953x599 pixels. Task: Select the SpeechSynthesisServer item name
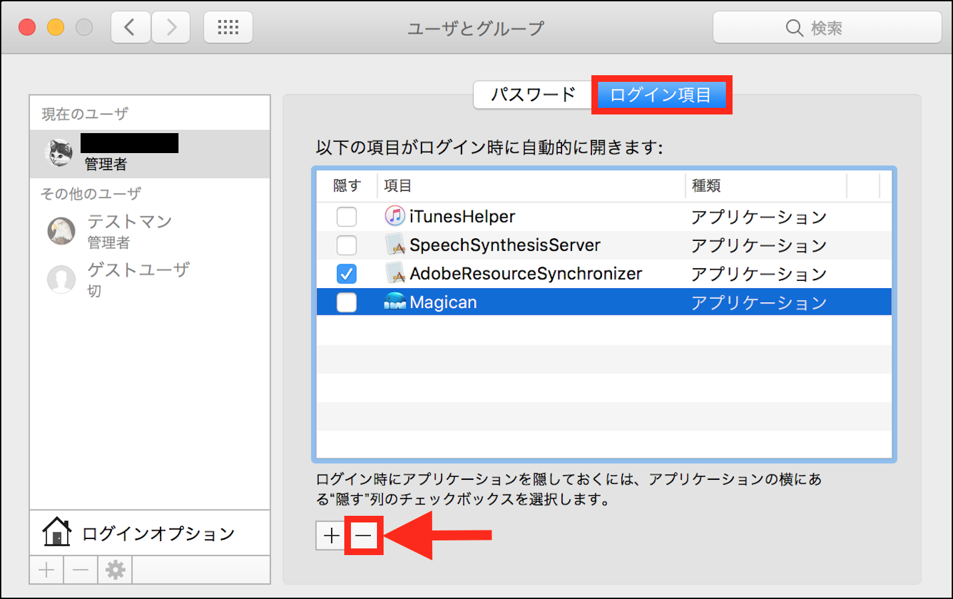click(505, 245)
